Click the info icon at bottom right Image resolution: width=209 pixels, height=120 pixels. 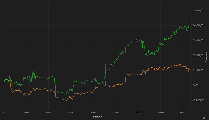(x=204, y=118)
